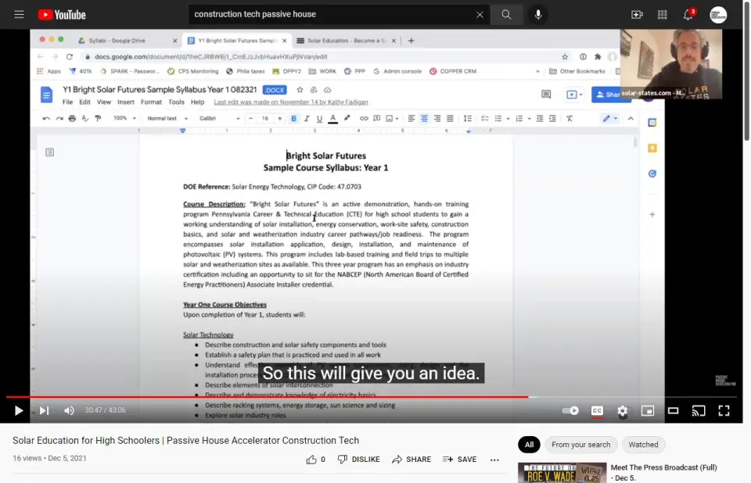The width and height of the screenshot is (751, 483).
Task: Select the "Watched" filter chip
Action: (x=643, y=445)
